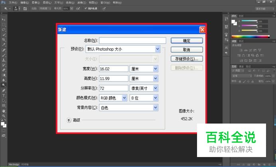276x167 pixels.
Task: Select the Eyedropper tool
Action: [4, 45]
